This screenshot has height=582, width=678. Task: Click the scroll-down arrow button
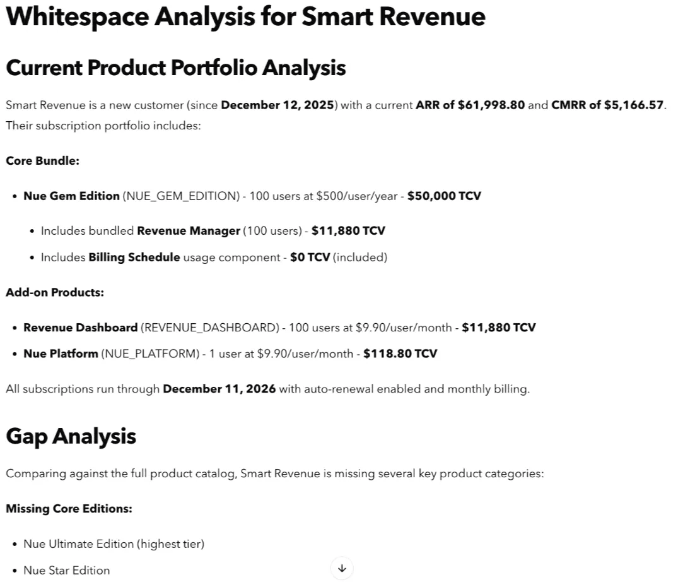(x=342, y=568)
